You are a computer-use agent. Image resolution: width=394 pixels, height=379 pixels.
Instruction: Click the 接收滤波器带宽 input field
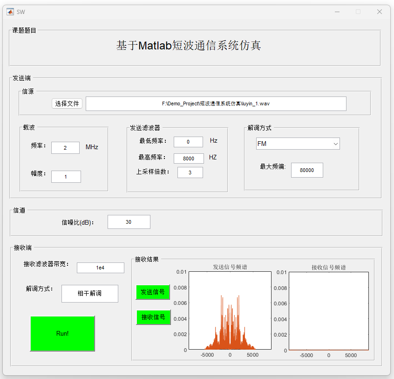100,268
